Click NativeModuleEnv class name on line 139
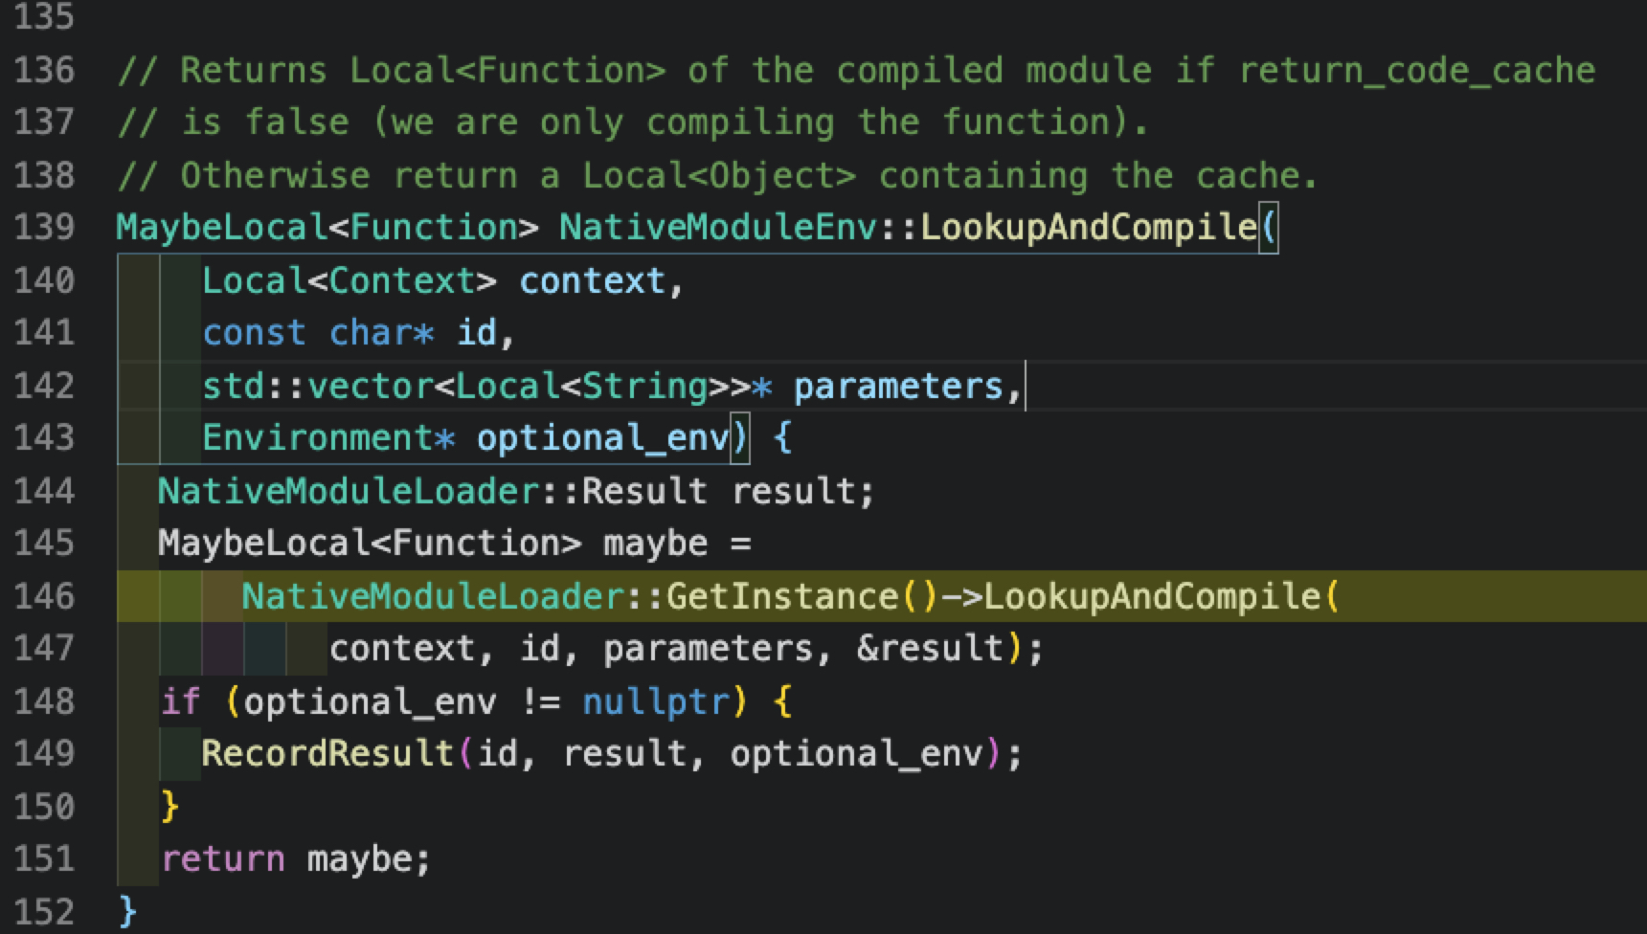Viewport: 1647px width, 934px height. (718, 227)
